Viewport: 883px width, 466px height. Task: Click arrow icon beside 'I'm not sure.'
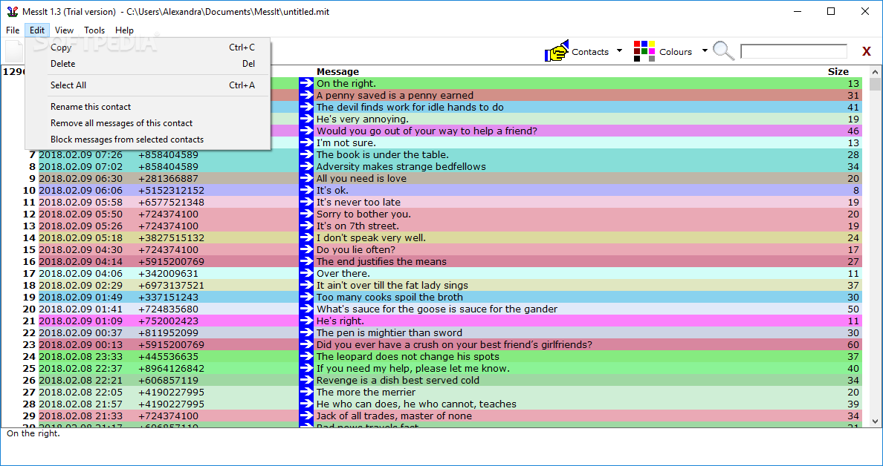point(305,142)
